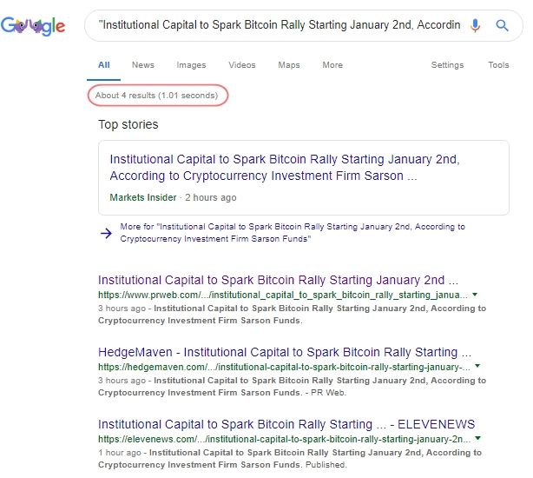
Task: Click the Google doodle logo
Action: pyautogui.click(x=34, y=26)
